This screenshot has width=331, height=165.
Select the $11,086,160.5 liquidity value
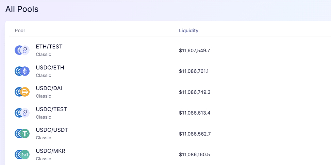tap(195, 155)
